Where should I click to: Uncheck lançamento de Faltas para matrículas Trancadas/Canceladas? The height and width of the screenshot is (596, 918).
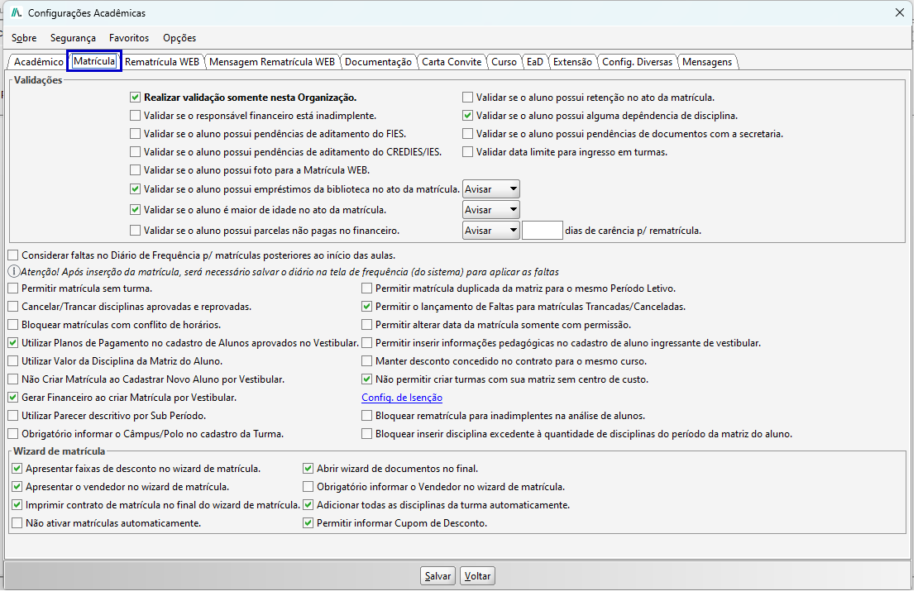coord(366,306)
